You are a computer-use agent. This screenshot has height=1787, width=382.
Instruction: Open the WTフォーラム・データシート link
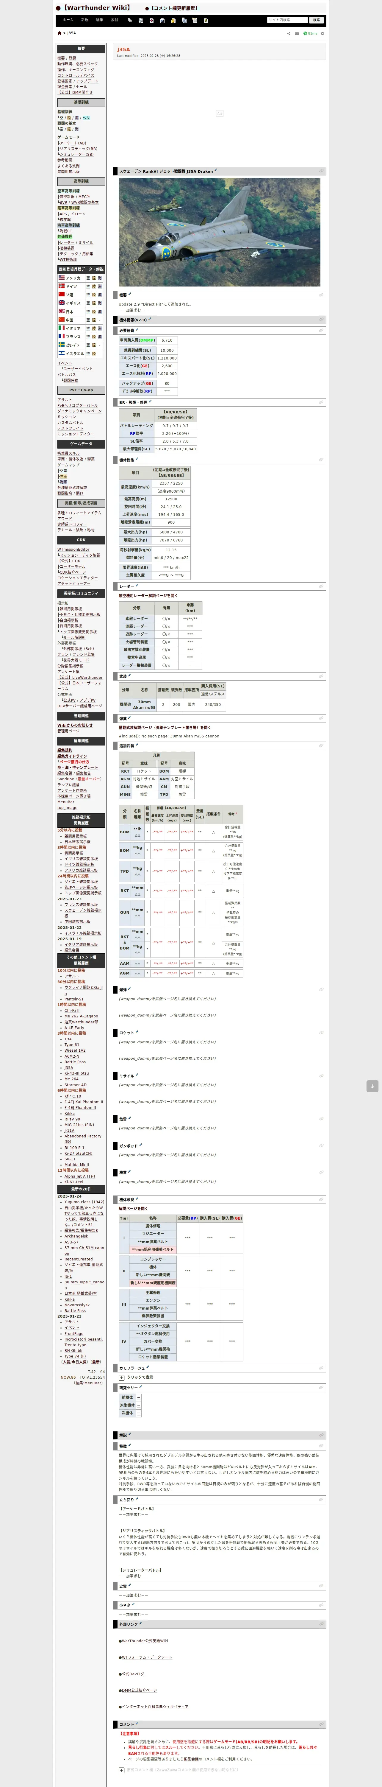tap(147, 1657)
